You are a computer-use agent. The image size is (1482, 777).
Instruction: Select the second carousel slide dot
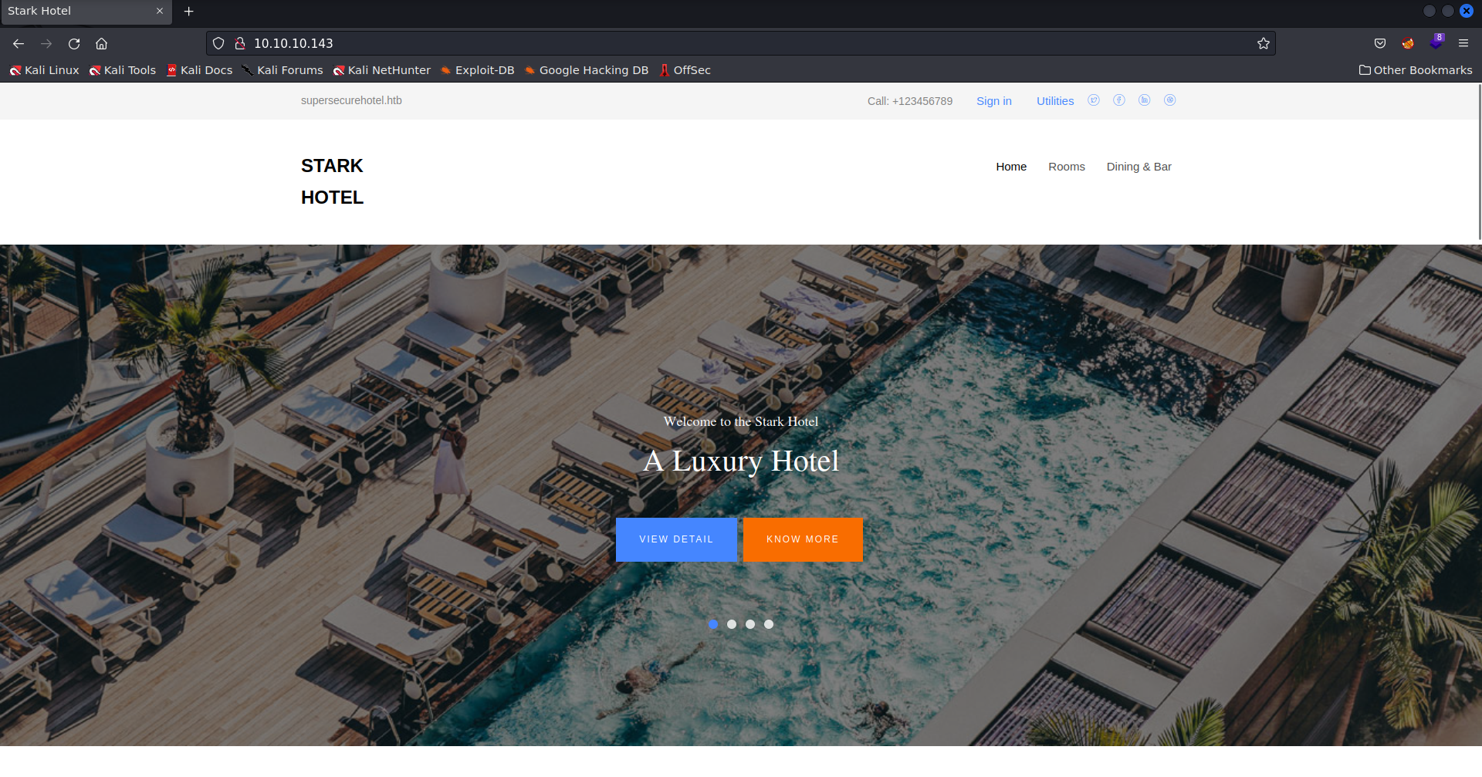(x=732, y=624)
